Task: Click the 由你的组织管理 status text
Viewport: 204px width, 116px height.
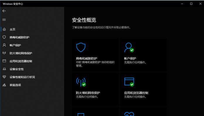Action: click(95, 64)
